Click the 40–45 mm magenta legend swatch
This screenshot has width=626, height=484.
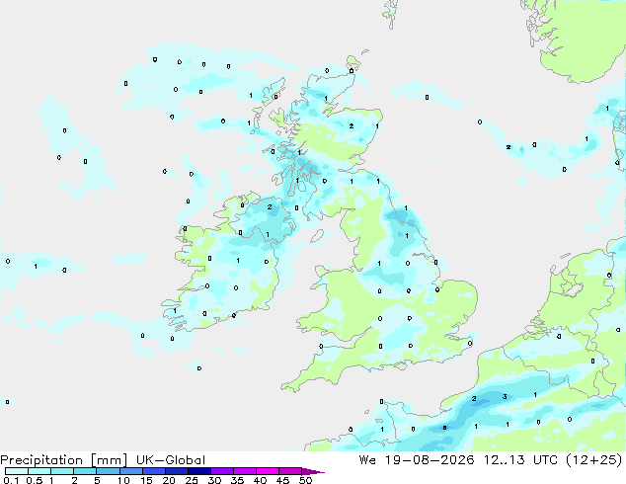pos(268,471)
